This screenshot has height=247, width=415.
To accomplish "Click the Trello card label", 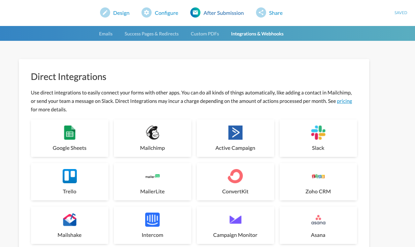I will (70, 191).
